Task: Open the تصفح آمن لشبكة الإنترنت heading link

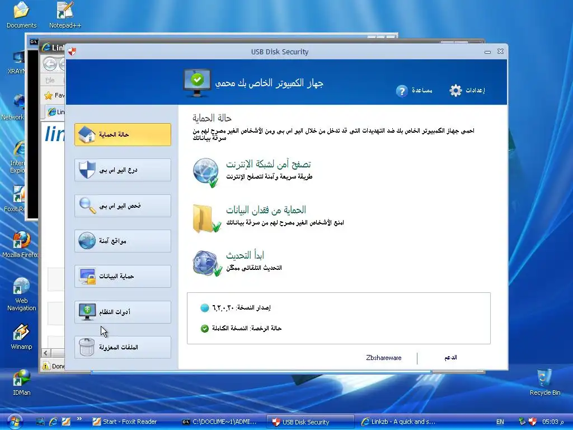Action: (x=268, y=164)
